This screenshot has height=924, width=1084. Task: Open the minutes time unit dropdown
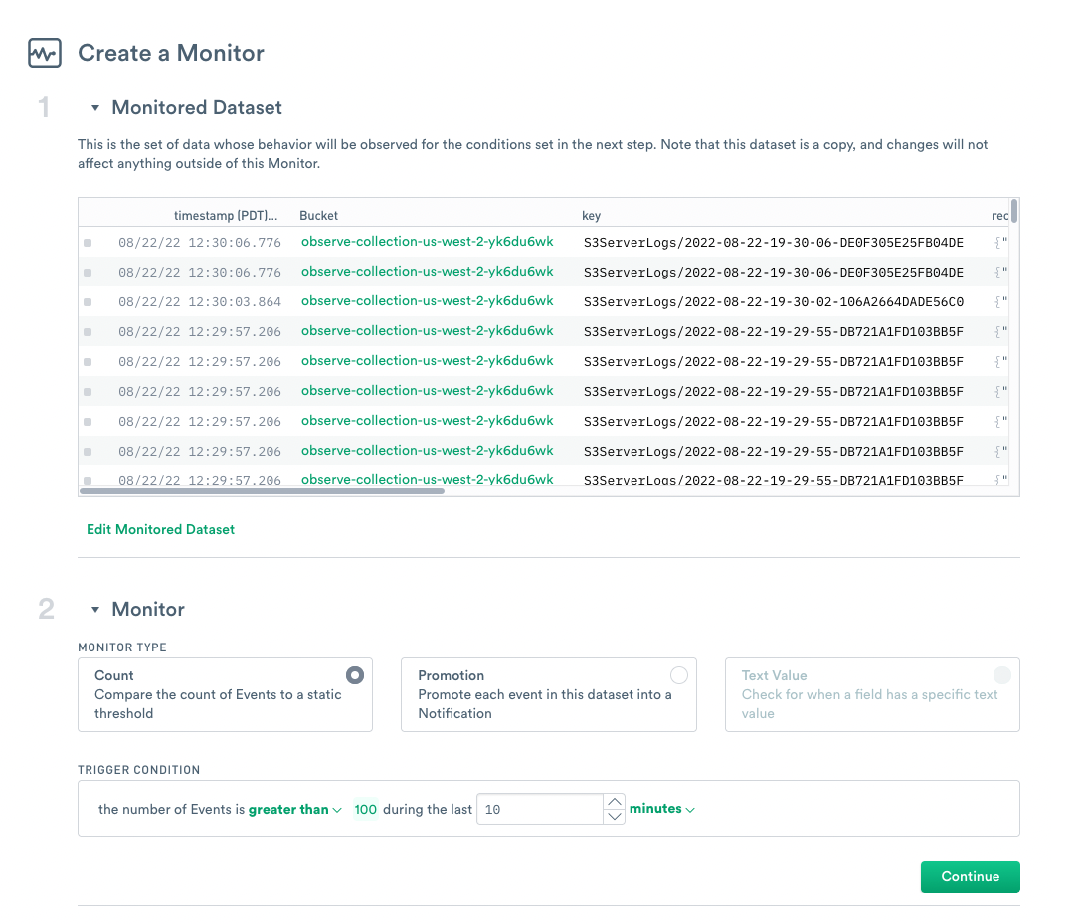click(x=661, y=809)
